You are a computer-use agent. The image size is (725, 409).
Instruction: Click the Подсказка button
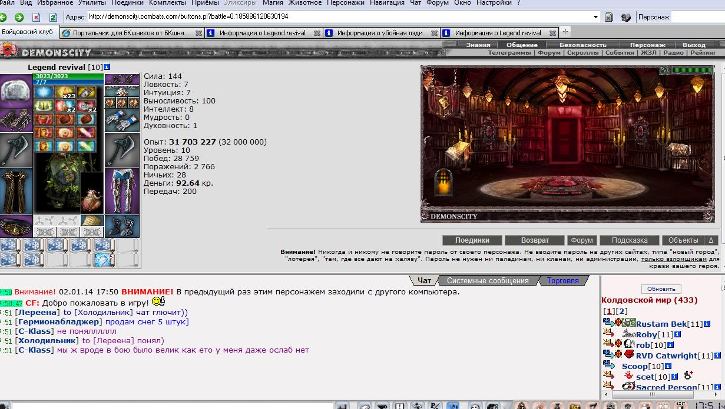coord(630,240)
